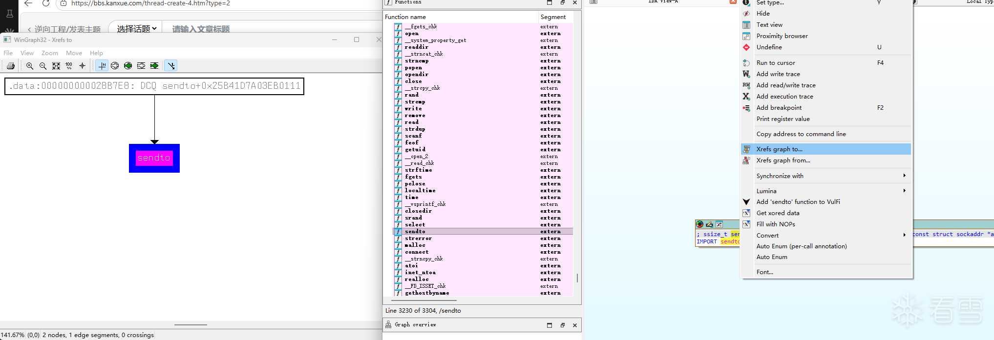This screenshot has width=994, height=340.
Task: Choose Get xored data entry
Action: [x=826, y=213]
